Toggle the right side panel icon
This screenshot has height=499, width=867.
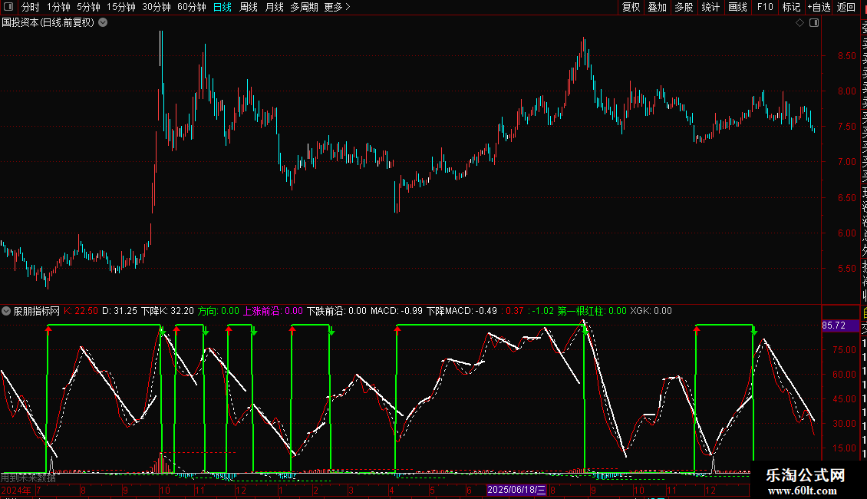[814, 23]
